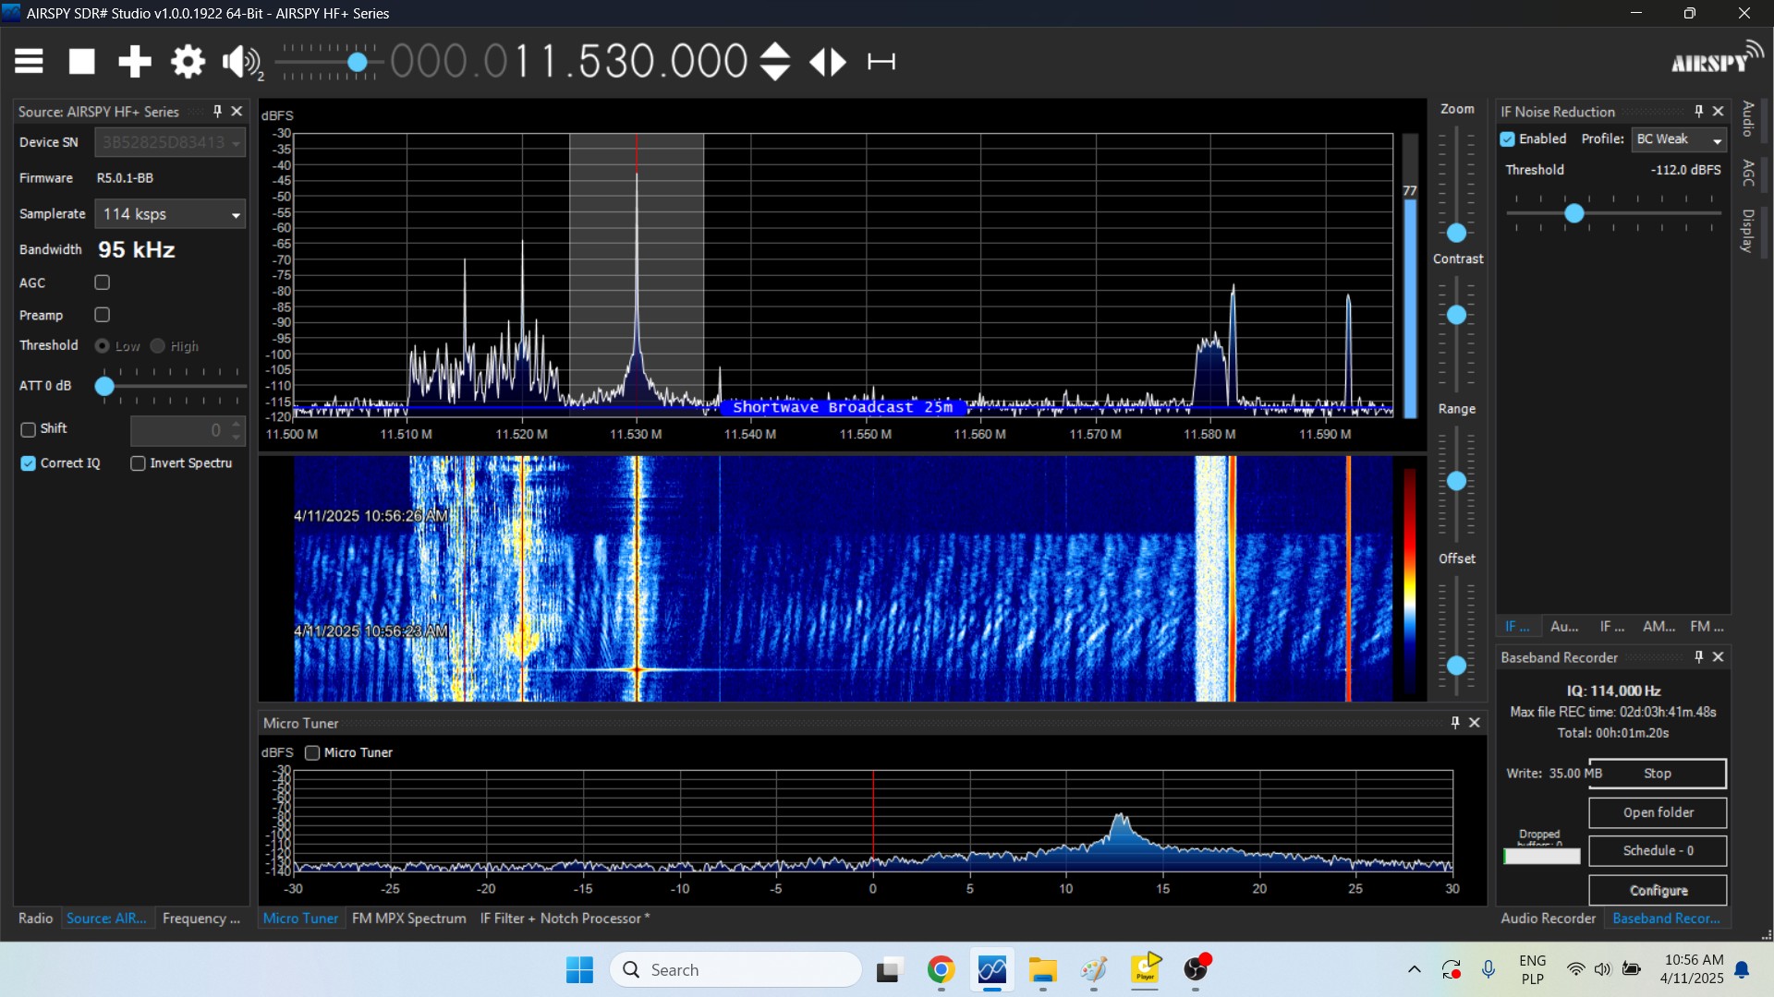The image size is (1774, 997).
Task: Open Google Chrome from the taskbar
Action: click(x=941, y=970)
